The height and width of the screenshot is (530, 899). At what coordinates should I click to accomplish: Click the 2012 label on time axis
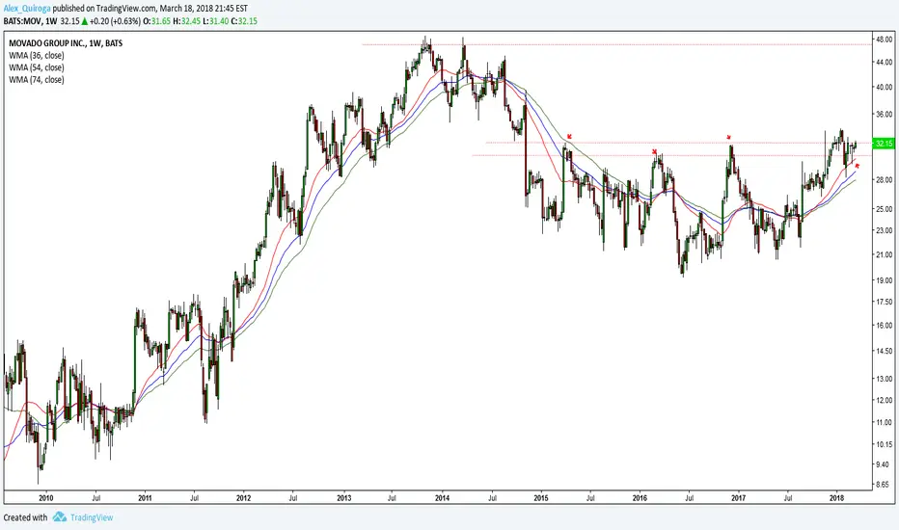coord(244,498)
